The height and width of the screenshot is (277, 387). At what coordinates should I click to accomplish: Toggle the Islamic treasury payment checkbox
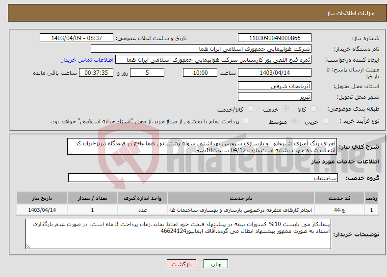pyautogui.click(x=246, y=120)
